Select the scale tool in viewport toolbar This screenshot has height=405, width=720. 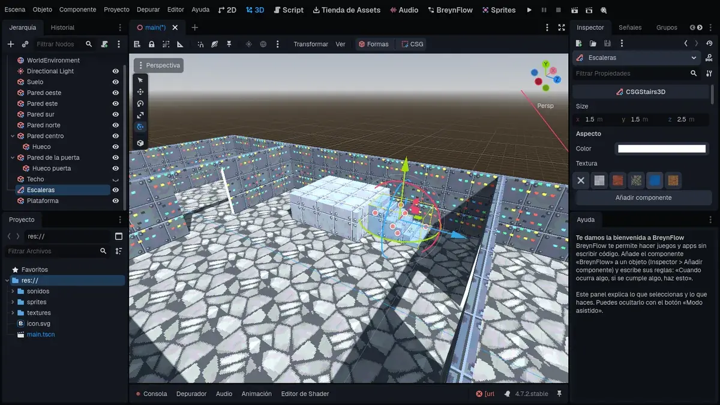tap(140, 115)
